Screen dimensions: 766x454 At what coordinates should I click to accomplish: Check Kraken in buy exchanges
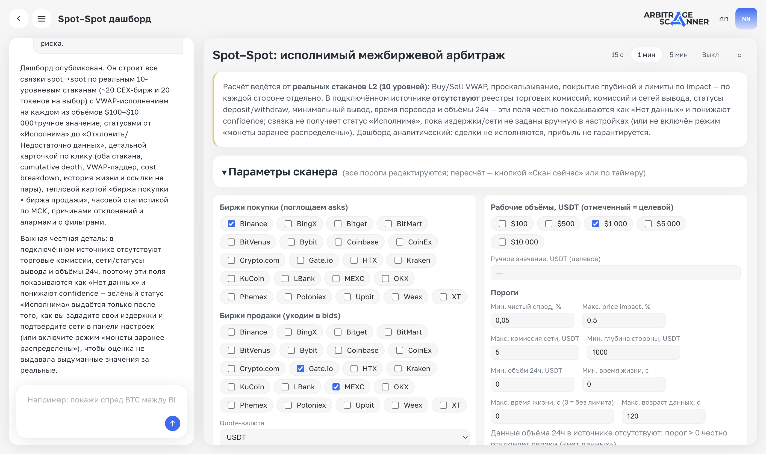[398, 260]
